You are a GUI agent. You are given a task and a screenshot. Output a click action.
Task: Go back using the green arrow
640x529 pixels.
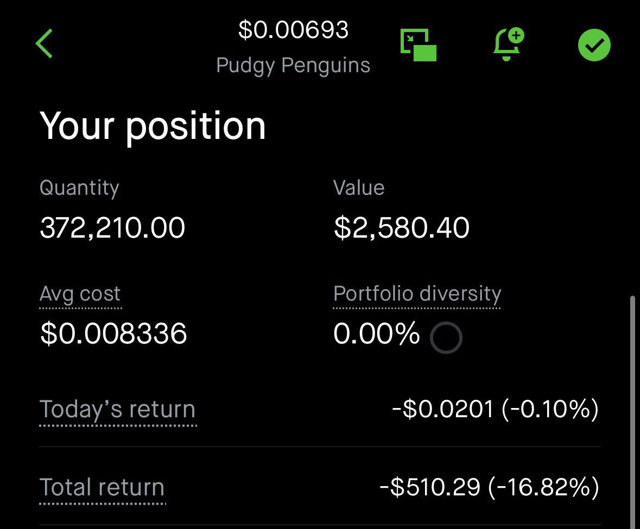point(45,43)
